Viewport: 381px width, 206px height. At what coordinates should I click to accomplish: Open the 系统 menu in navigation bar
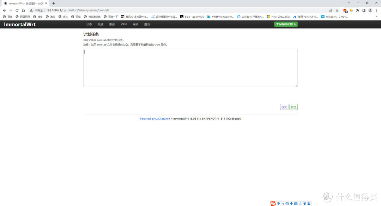[x=101, y=24]
